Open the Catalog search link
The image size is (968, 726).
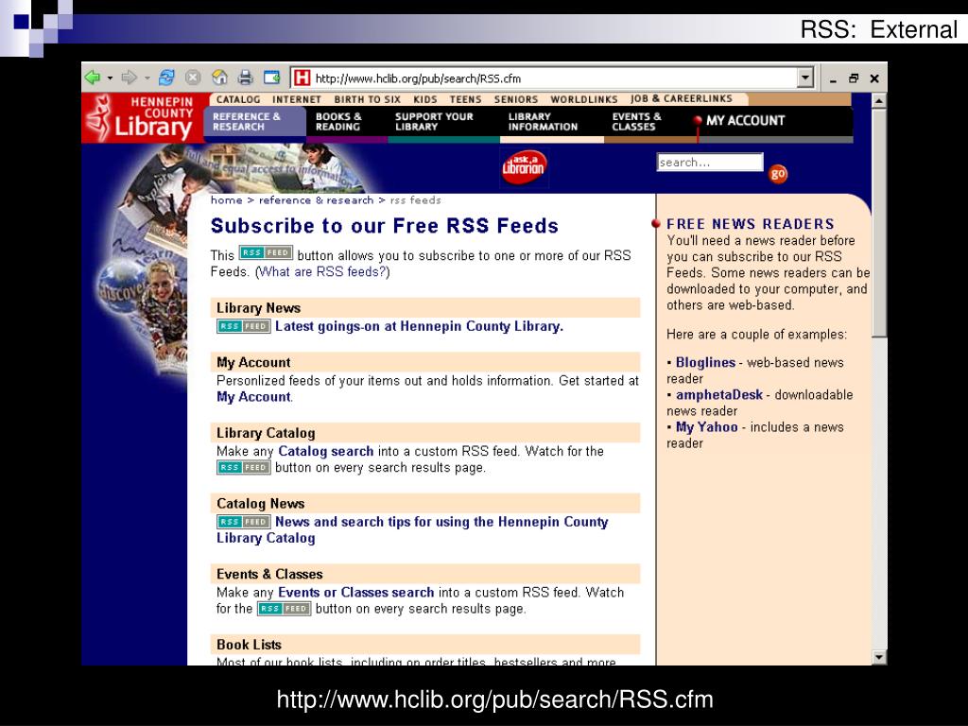point(326,451)
